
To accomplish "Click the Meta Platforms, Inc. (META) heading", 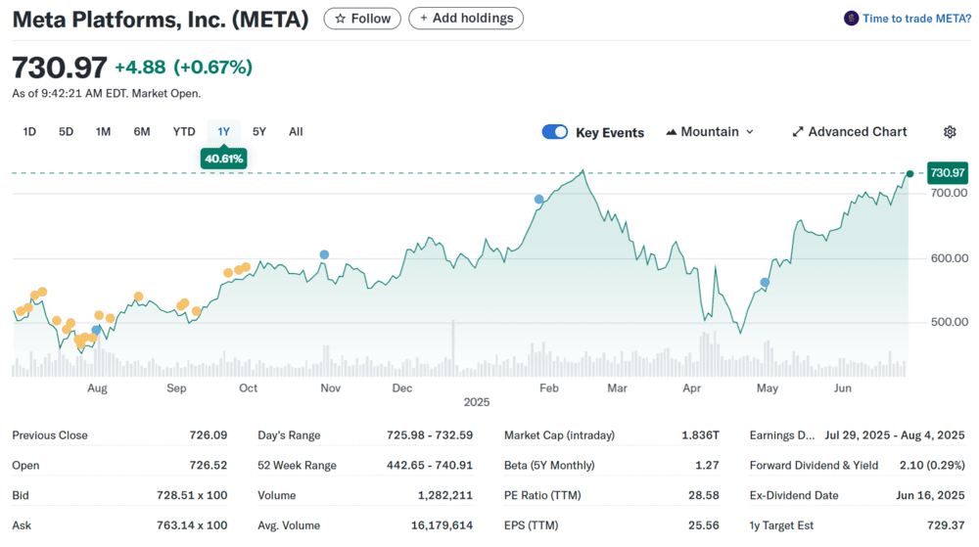I will pos(161,20).
